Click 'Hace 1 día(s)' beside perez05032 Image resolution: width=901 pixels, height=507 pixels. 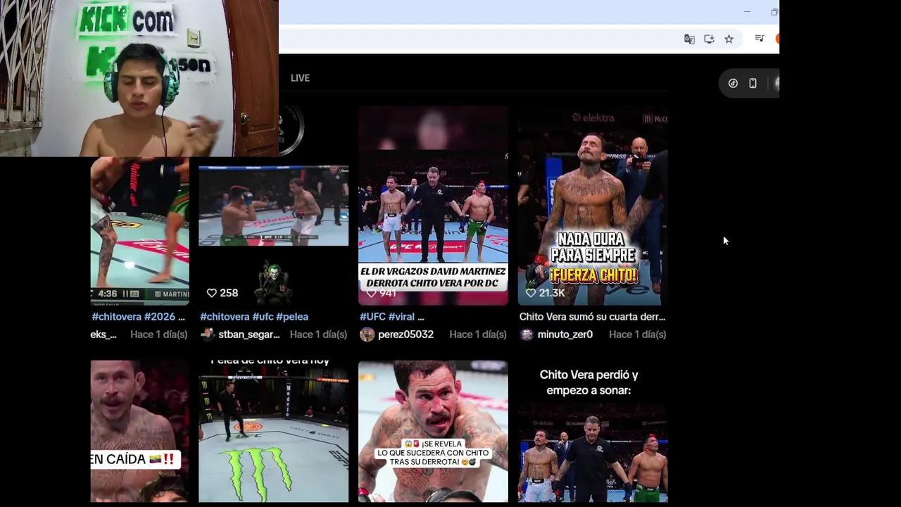click(x=478, y=334)
